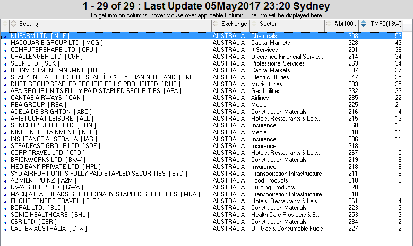Click the blue bullet beside QANTAS AIRWAYS

click(5, 99)
